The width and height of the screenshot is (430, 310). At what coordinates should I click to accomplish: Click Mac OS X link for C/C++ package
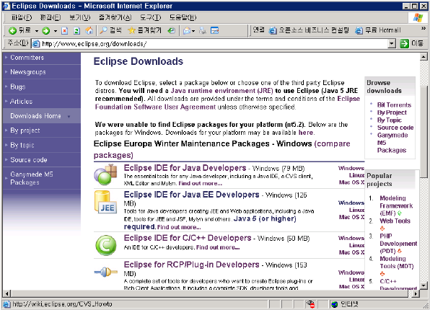tap(351, 252)
